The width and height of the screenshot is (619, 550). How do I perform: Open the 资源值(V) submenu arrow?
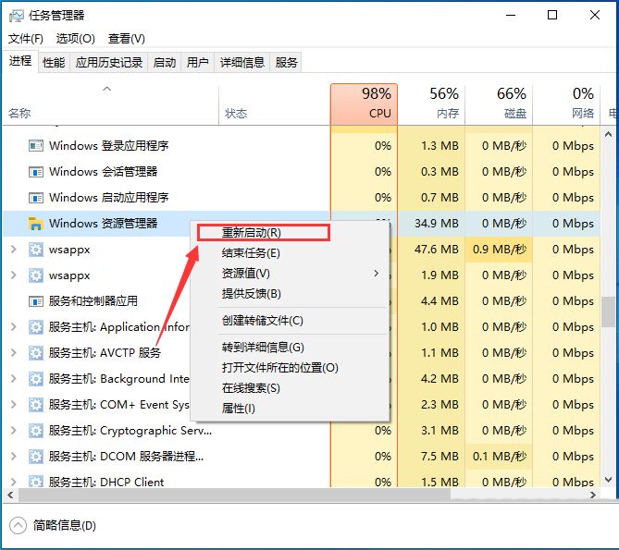(x=377, y=274)
